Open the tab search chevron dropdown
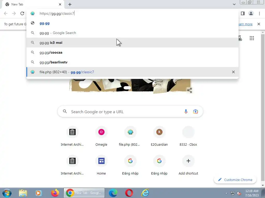Image resolution: width=265 pixels, height=198 pixels. point(234,4)
